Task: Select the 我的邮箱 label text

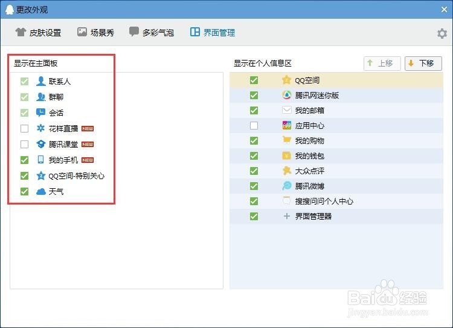Action: click(310, 110)
